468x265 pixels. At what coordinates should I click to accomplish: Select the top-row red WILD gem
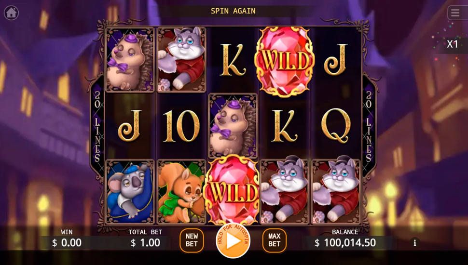click(285, 61)
